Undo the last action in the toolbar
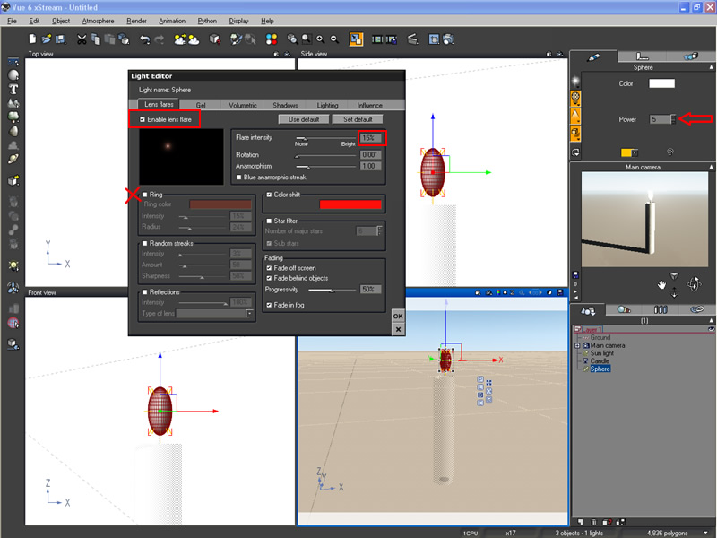This screenshot has width=717, height=538. point(145,39)
